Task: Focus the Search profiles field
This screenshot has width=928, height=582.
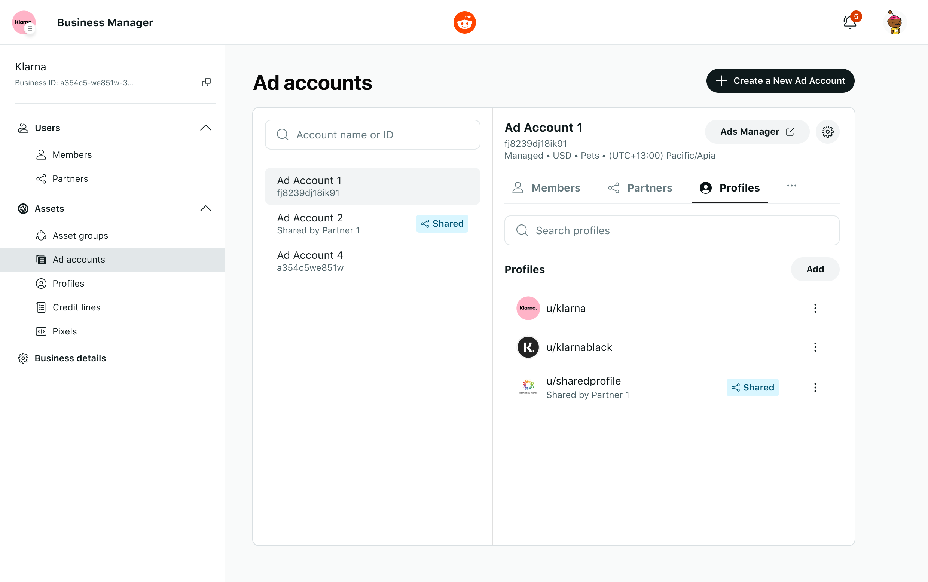Action: (x=672, y=230)
